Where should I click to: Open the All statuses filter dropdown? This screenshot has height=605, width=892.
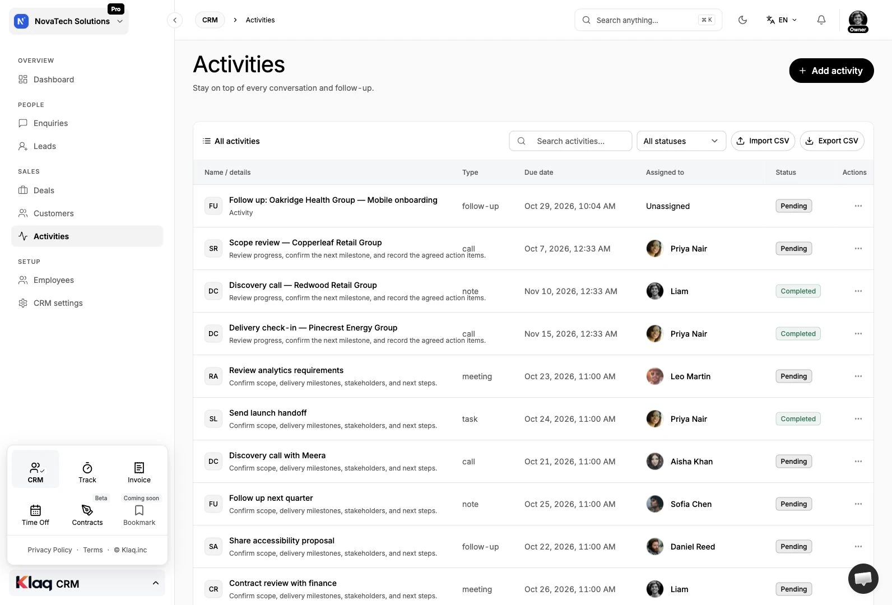coord(681,141)
